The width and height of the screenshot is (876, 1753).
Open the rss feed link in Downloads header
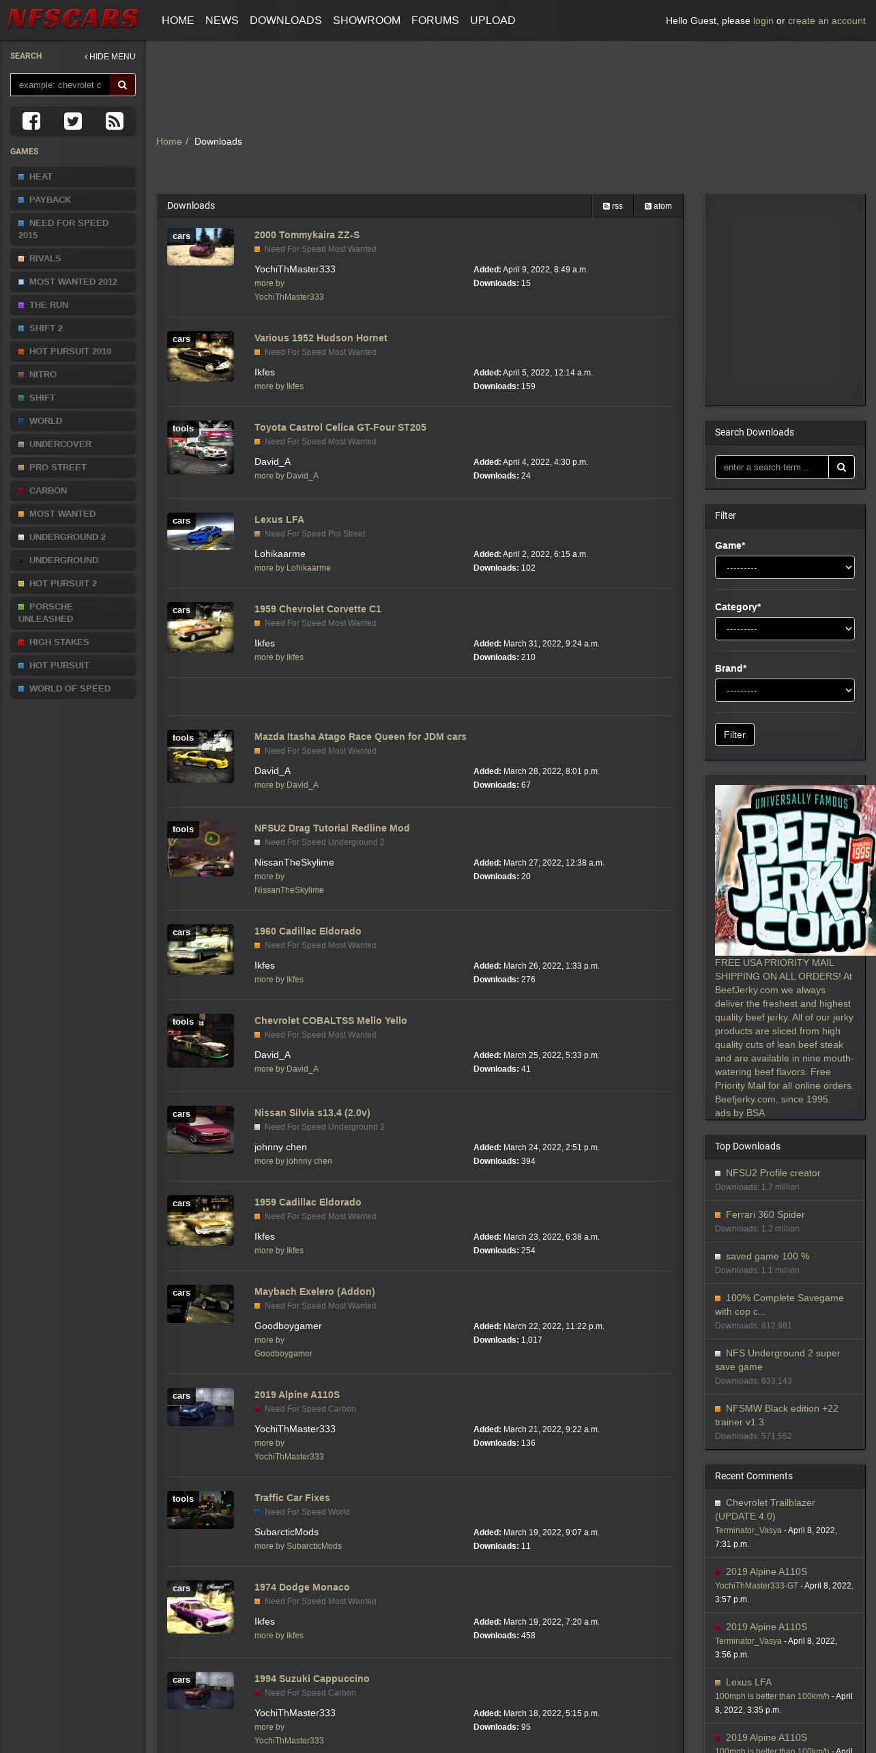tap(613, 205)
